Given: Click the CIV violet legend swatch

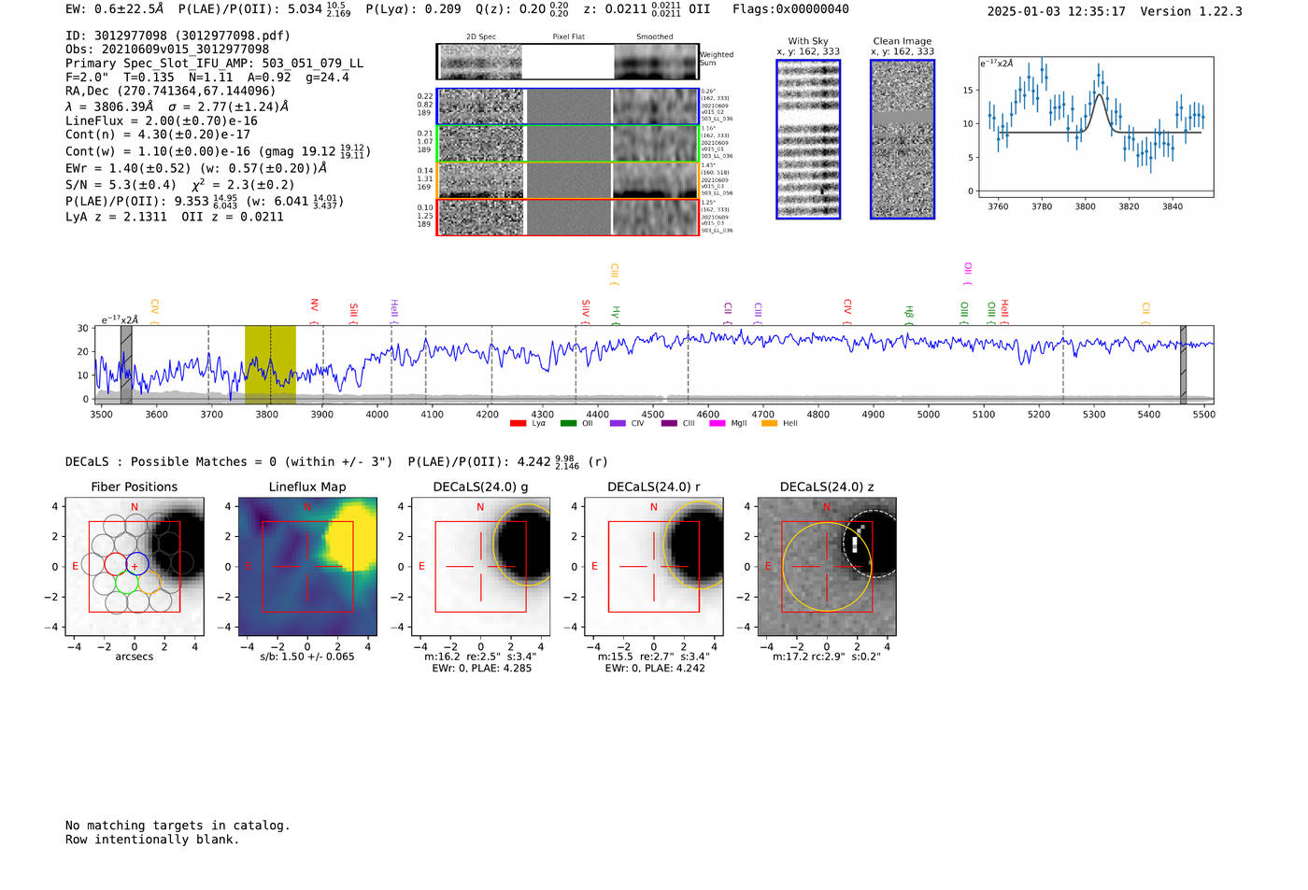Looking at the screenshot, I should (618, 424).
